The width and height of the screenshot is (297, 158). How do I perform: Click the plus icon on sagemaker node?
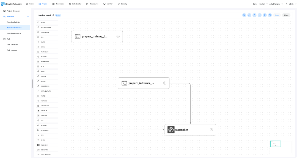click(x=211, y=130)
